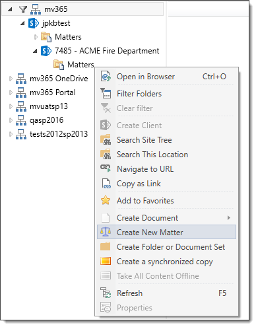Click the Search Site Tree binoculars icon

pyautogui.click(x=106, y=140)
